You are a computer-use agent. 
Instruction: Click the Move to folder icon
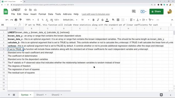30,10
